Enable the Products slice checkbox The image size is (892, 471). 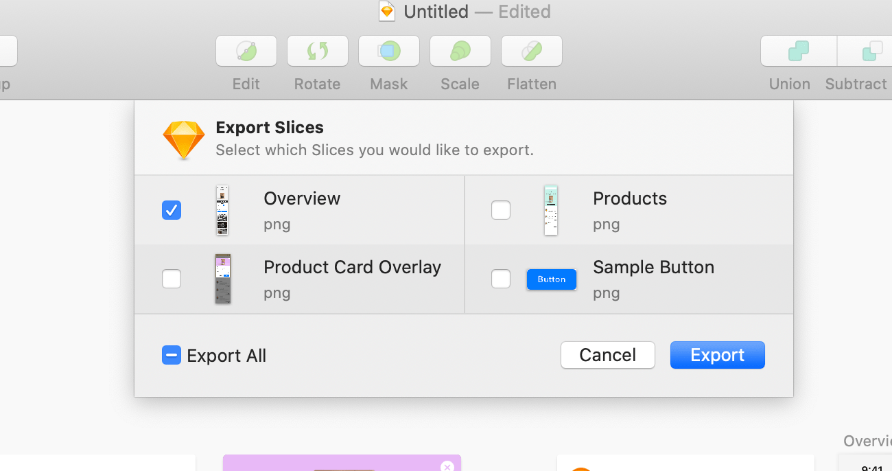click(501, 210)
